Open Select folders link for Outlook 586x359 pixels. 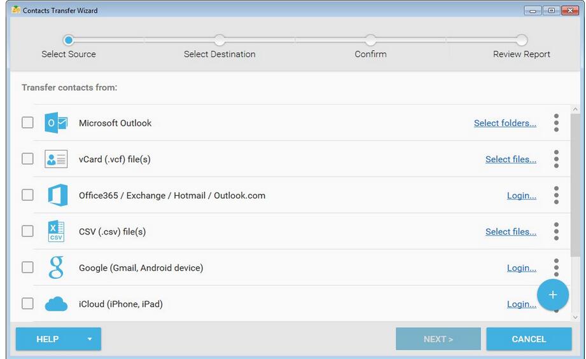point(505,123)
